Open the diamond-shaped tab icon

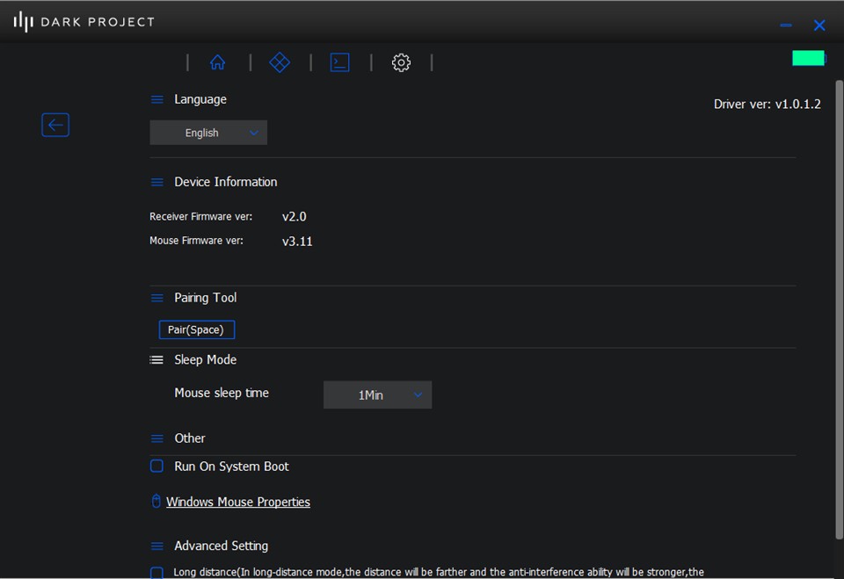coord(280,62)
